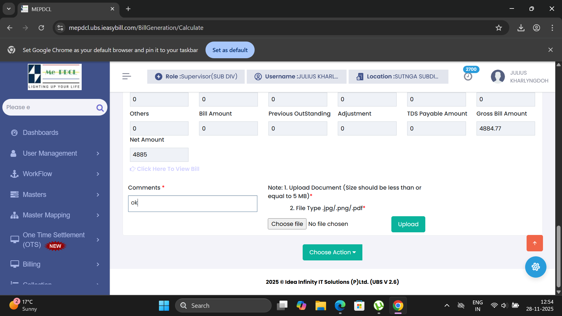Click the red scroll-to-top arrow button
Viewport: 562px width, 316px height.
coord(534,243)
